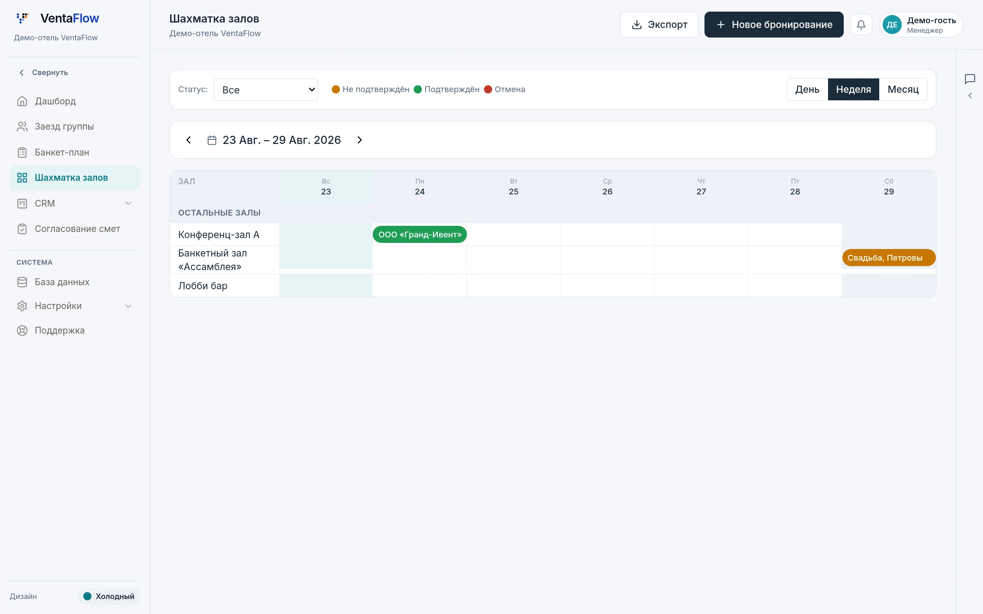The height and width of the screenshot is (614, 983).
Task: Click the CRM sidebar icon
Action: tap(22, 203)
